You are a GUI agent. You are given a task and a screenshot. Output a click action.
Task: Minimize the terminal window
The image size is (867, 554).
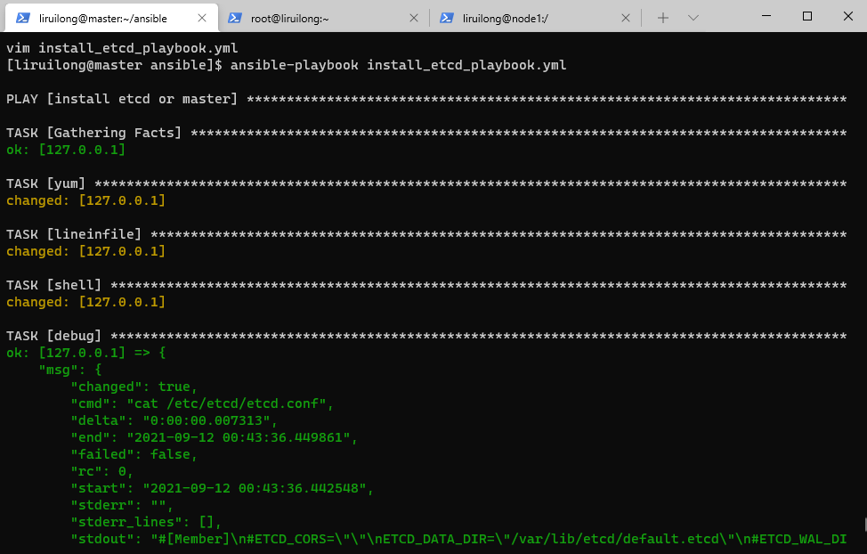tap(766, 16)
